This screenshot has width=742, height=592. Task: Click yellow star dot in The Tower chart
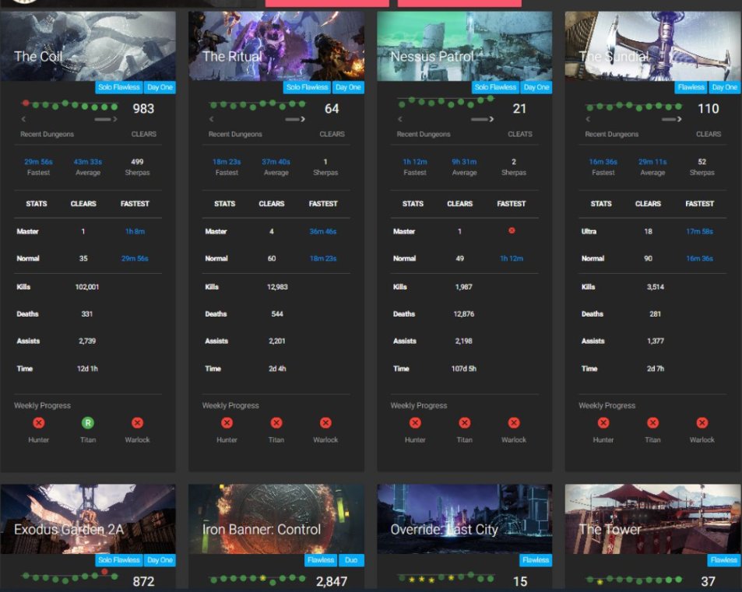point(600,581)
